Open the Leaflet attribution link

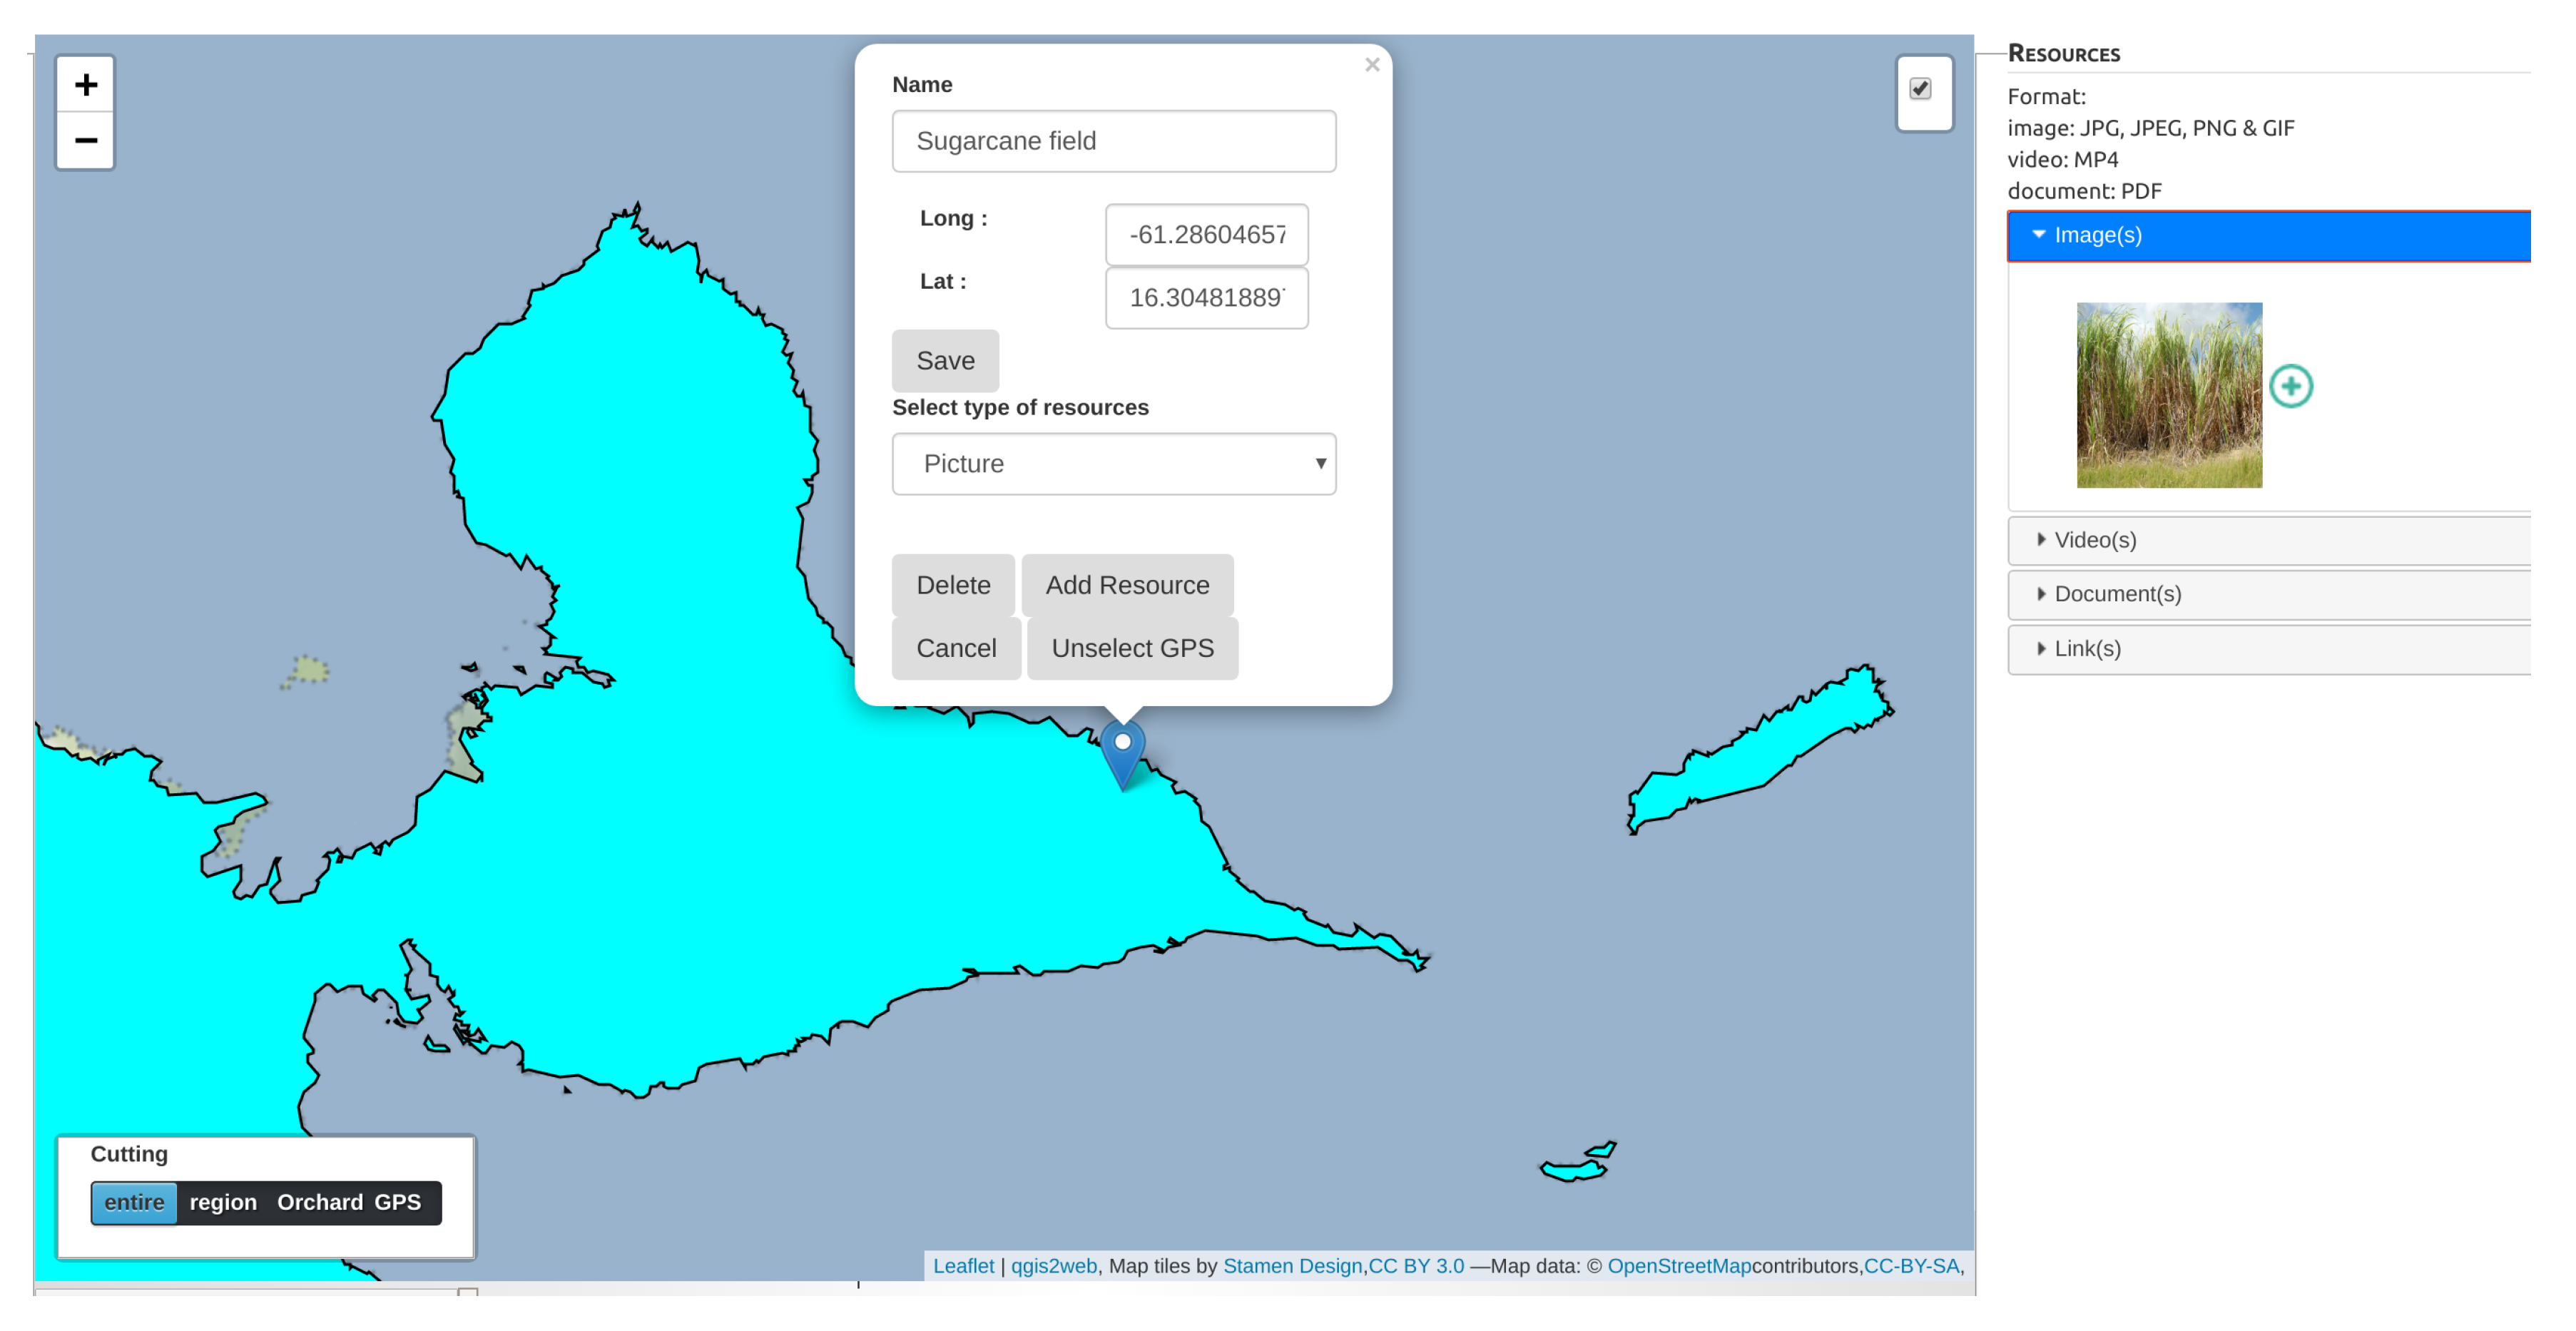pos(963,1267)
